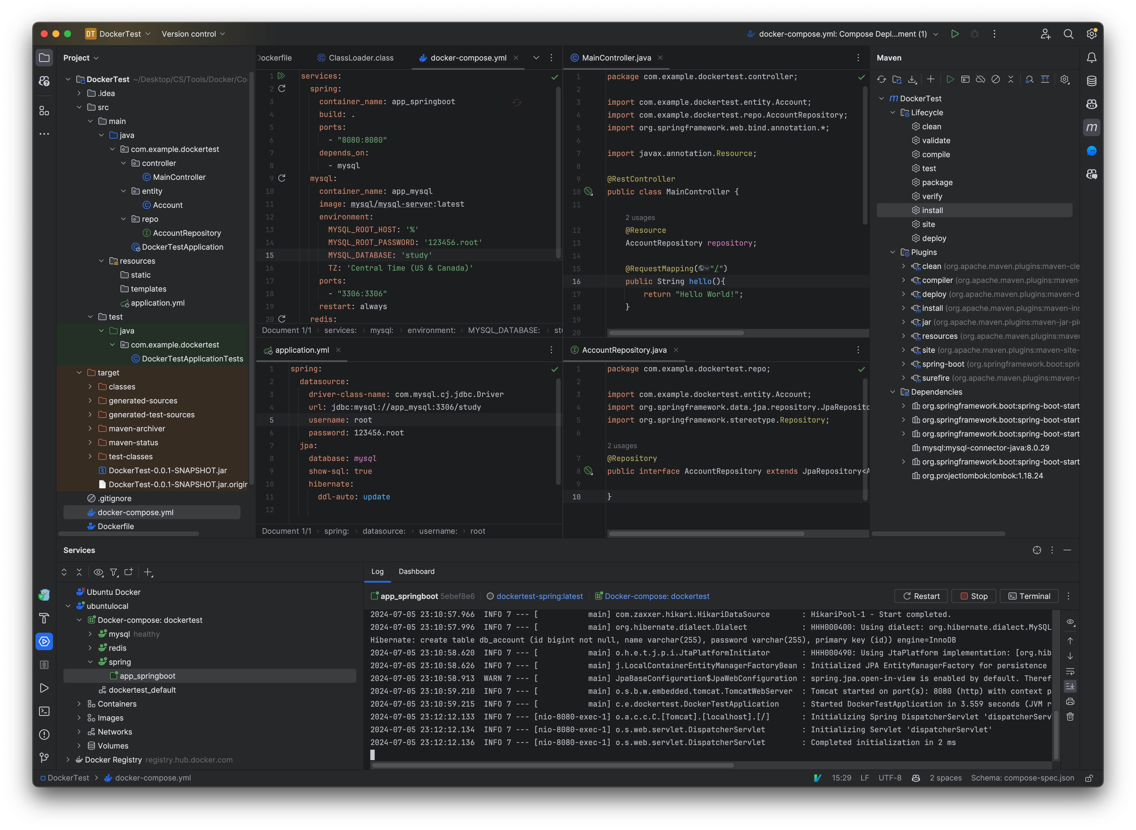Open Build hammer tool window icon
Image resolution: width=1136 pixels, height=830 pixels.
pyautogui.click(x=44, y=618)
